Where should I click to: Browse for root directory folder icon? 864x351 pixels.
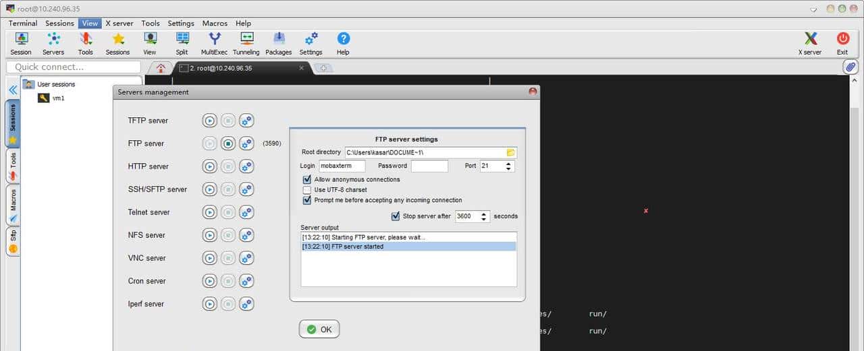(510, 152)
